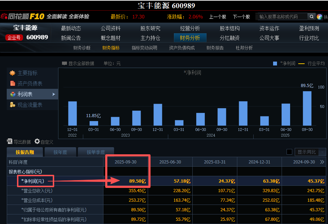This screenshot has width=328, height=224.
Task: Click the search magnifier icon
Action: (311, 17)
